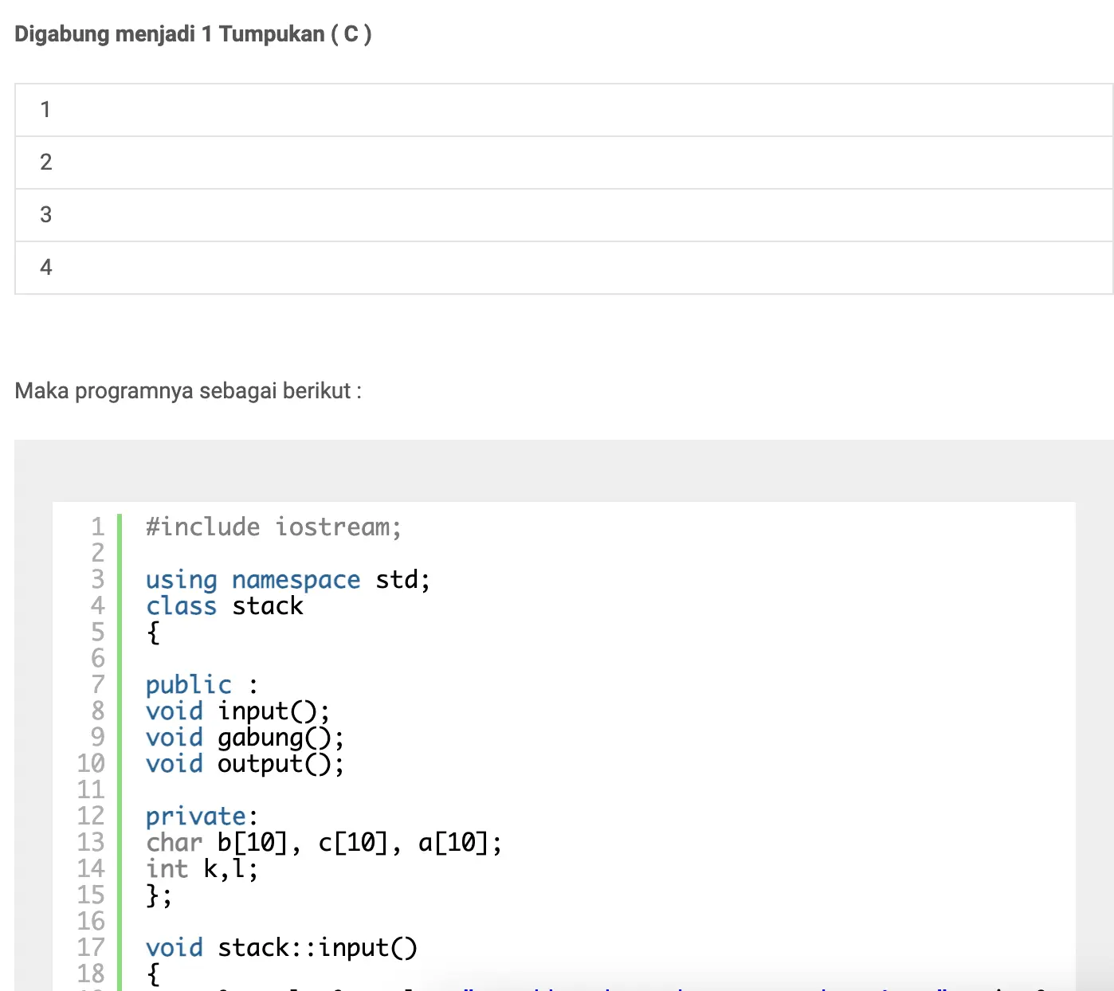Select table row containing number 2
The width and height of the screenshot is (1114, 991).
(x=563, y=163)
